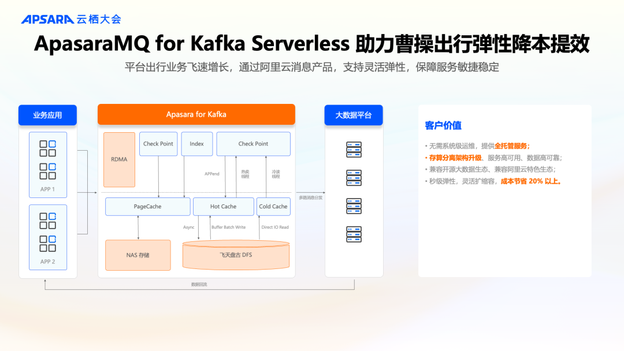Viewport: 624px width, 351px height.
Task: Click the 秒级弹性，灵活扩缩容 text
Action: pyautogui.click(x=462, y=181)
